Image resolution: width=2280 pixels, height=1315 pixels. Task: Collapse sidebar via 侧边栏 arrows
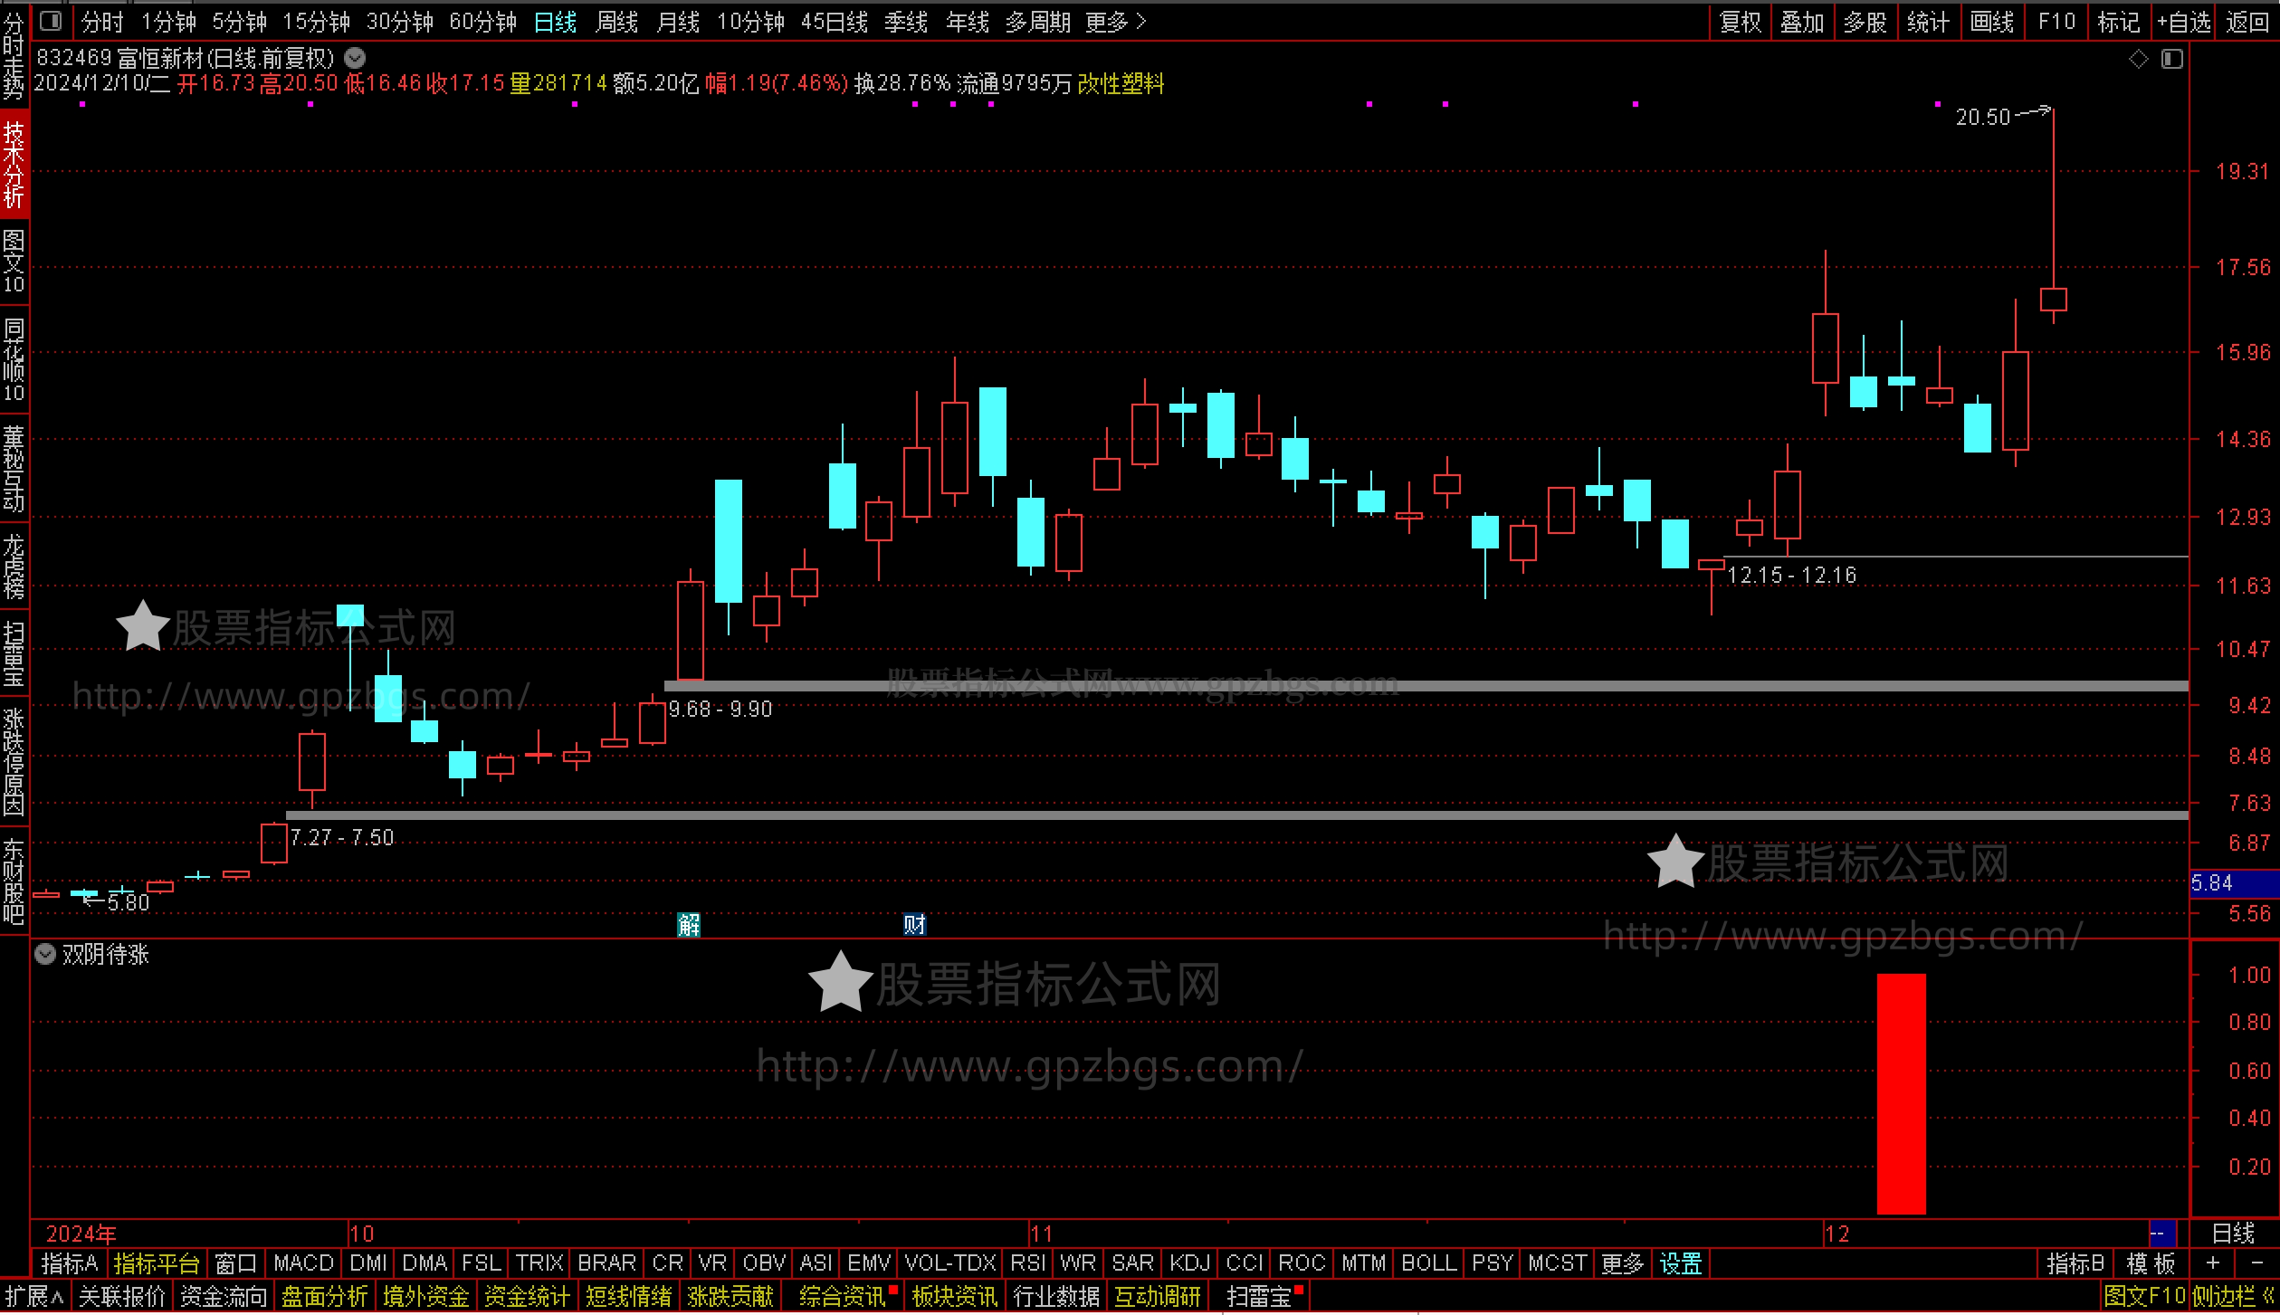click(2266, 1296)
